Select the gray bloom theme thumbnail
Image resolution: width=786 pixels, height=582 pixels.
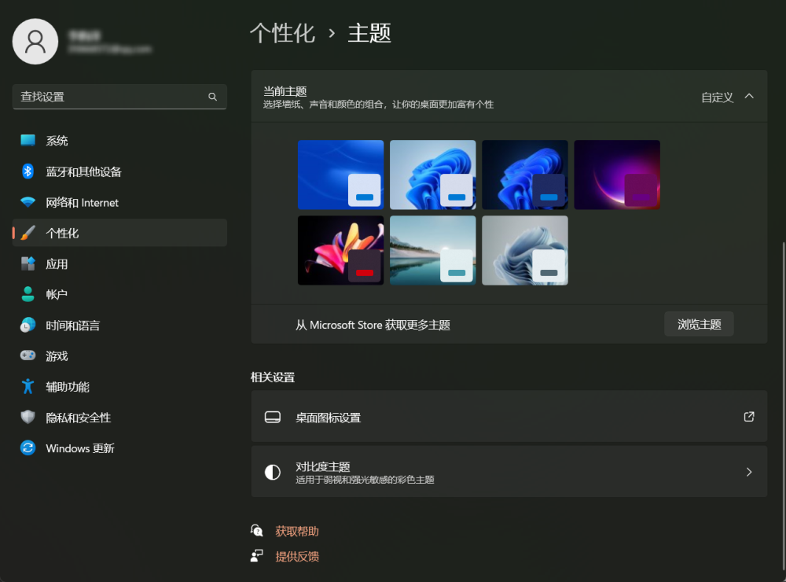coord(525,250)
